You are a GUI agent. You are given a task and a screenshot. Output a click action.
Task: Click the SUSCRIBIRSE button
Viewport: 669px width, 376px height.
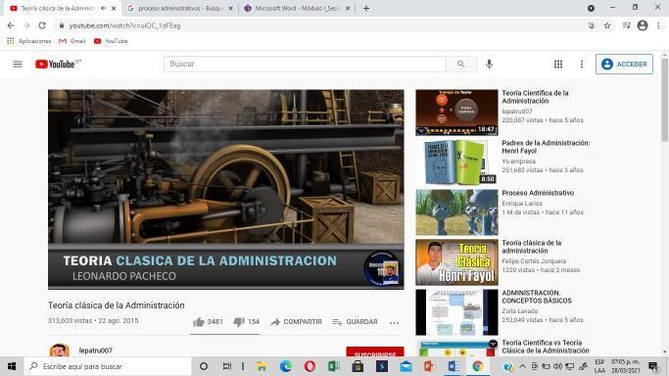tap(375, 352)
